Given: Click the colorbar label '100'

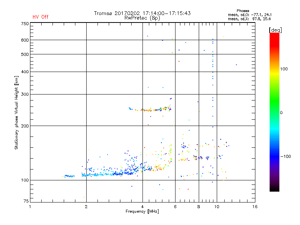Looking at the screenshot, I should (x=284, y=69).
